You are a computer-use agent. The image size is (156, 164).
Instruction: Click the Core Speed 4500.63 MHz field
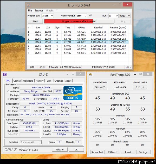point(29,123)
